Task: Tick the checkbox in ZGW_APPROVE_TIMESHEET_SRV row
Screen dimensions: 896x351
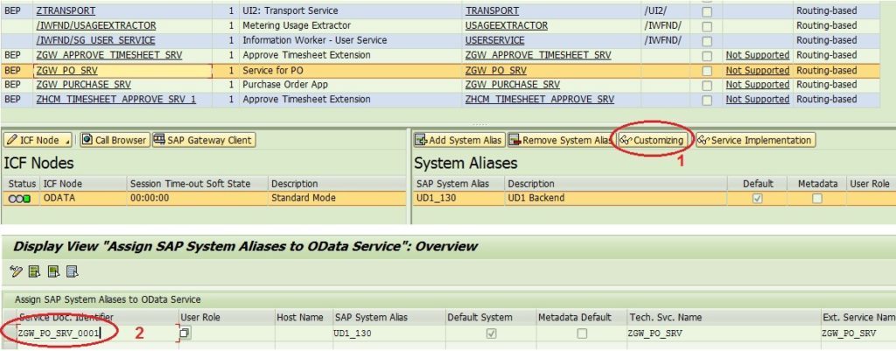Action: 707,55
